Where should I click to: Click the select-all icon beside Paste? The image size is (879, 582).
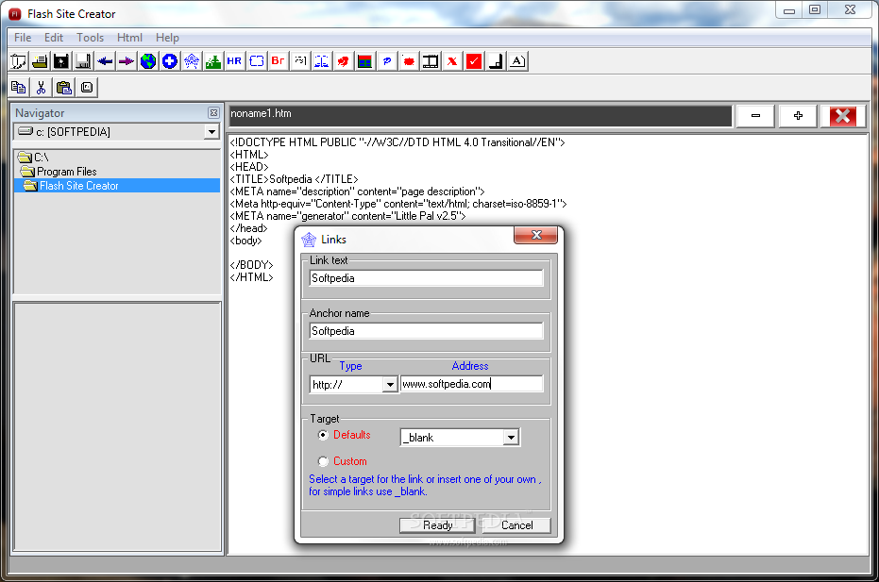[86, 88]
